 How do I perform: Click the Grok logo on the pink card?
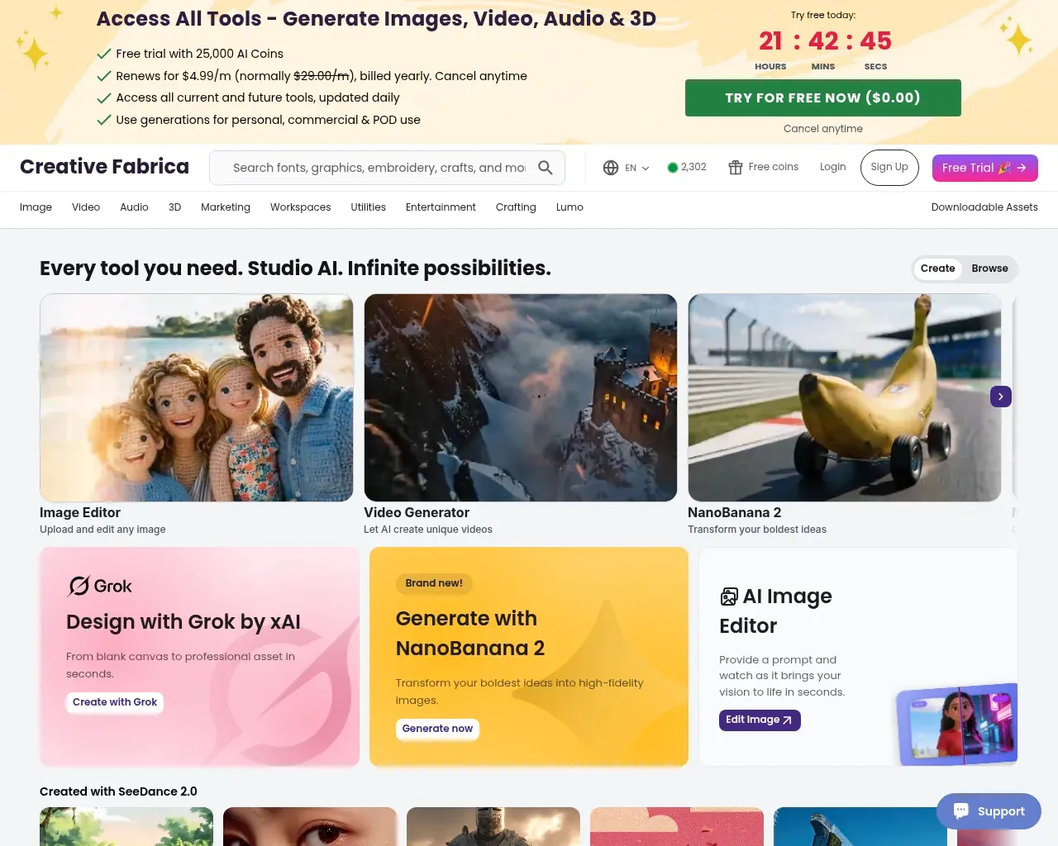point(100,586)
